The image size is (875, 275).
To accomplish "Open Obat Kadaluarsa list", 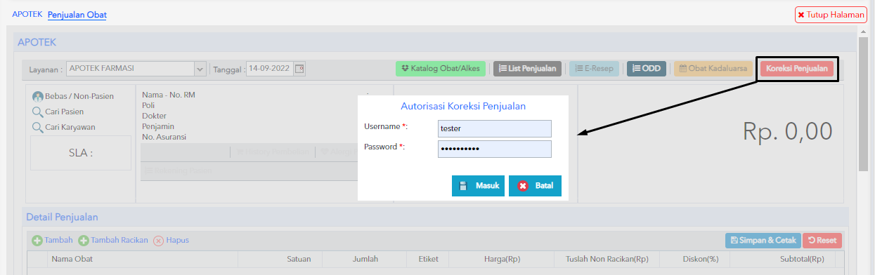I will tap(713, 69).
